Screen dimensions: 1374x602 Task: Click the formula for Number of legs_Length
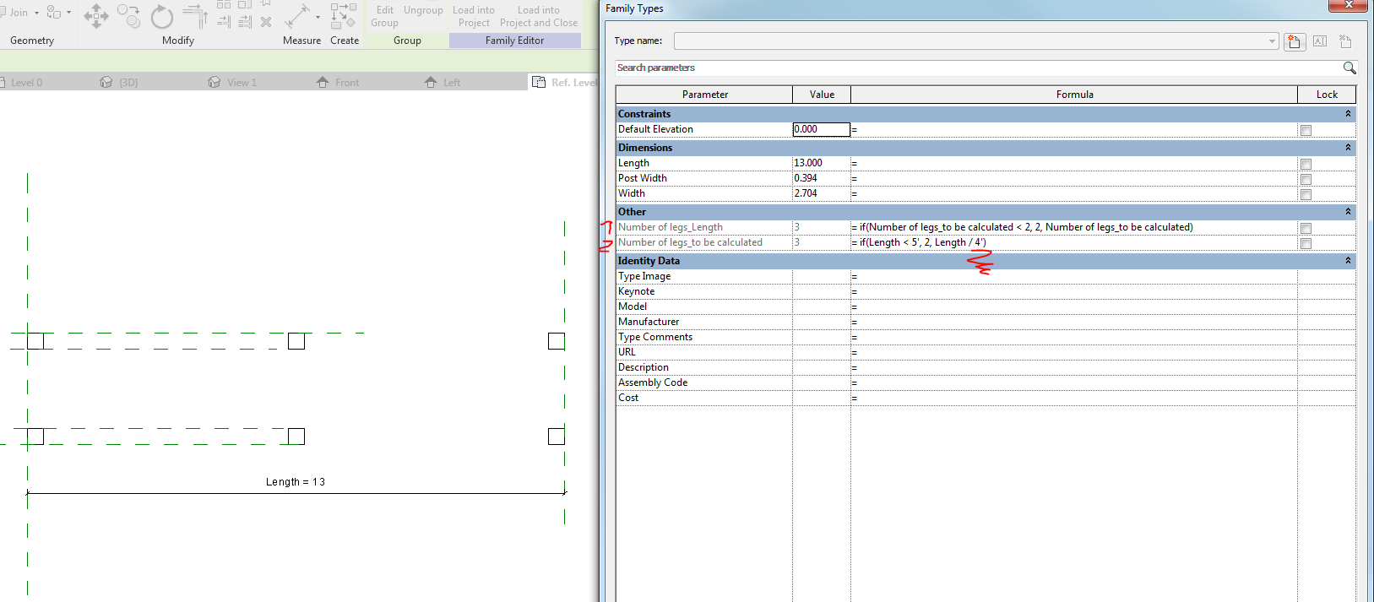[x=1073, y=227]
